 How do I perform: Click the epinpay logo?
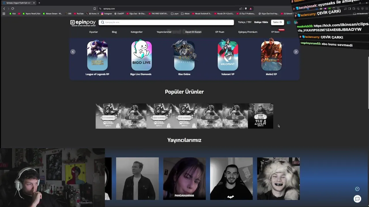[x=83, y=23]
